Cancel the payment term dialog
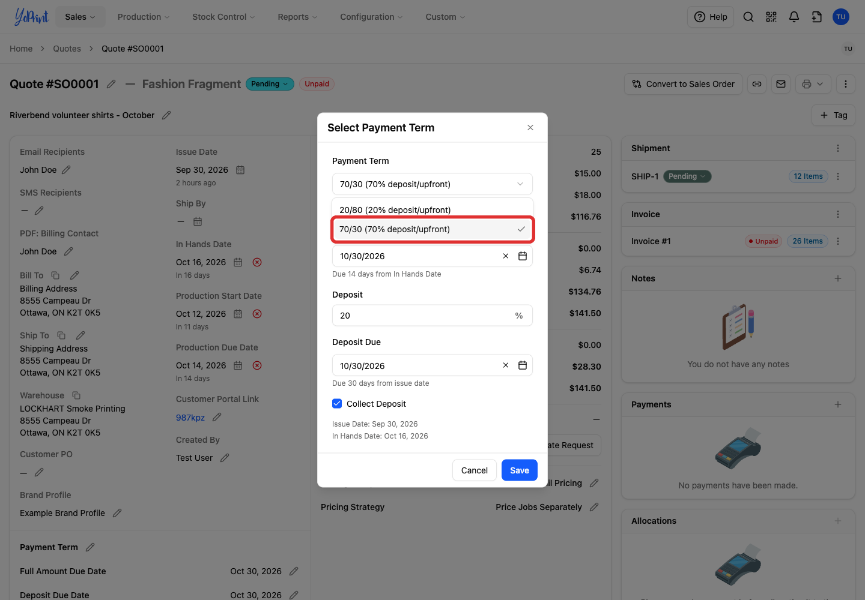Screen dimensions: 865x600 (x=475, y=470)
